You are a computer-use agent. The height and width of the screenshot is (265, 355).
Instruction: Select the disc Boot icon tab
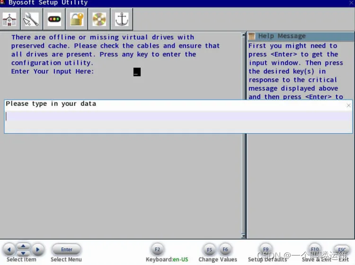pos(99,19)
